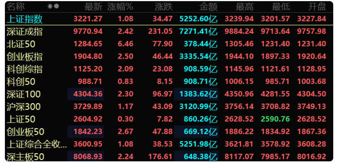340x167 pixels.
Task: Sort by the 涨跌 column header
Action: (x=164, y=7)
